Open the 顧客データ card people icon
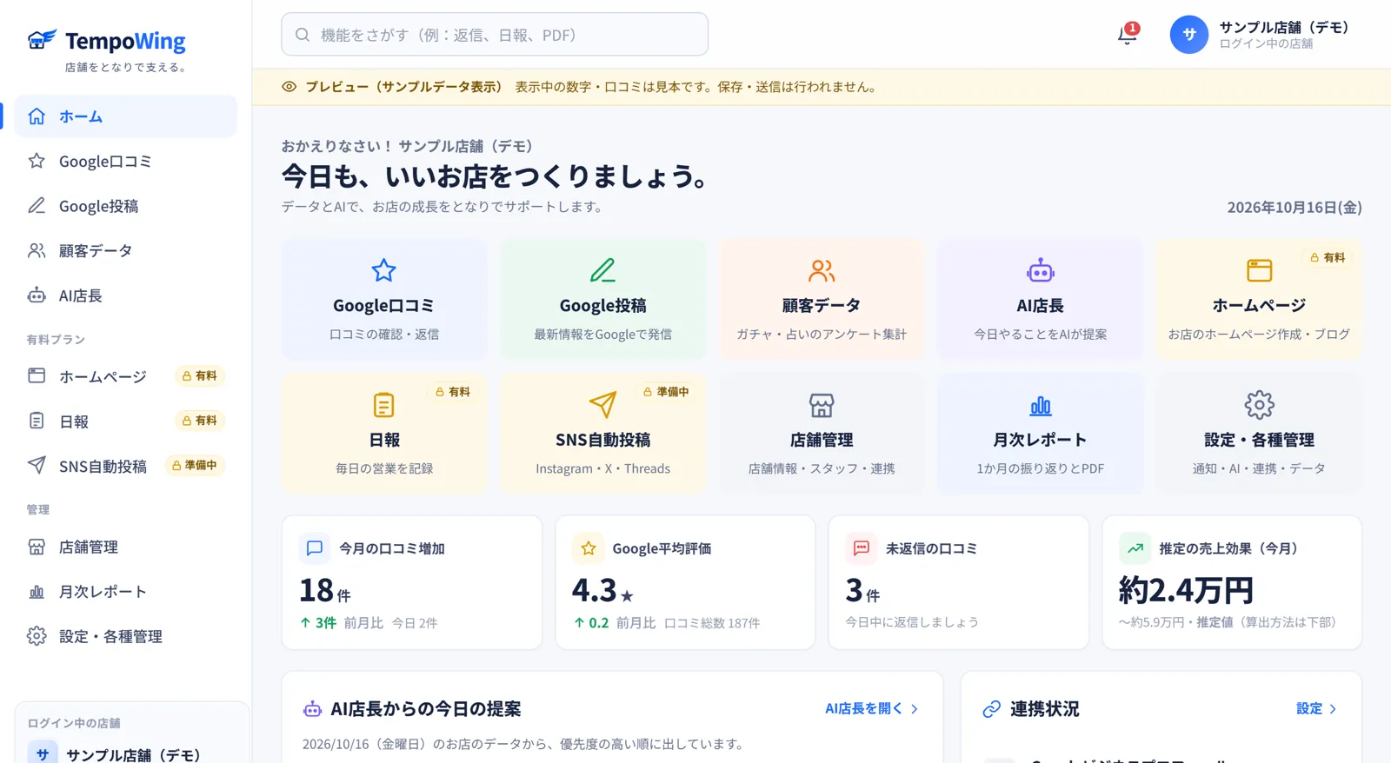Image resolution: width=1391 pixels, height=763 pixels. point(822,270)
